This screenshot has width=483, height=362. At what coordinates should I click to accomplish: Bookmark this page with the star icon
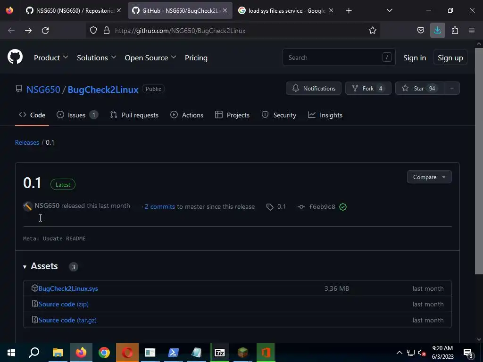click(x=373, y=30)
